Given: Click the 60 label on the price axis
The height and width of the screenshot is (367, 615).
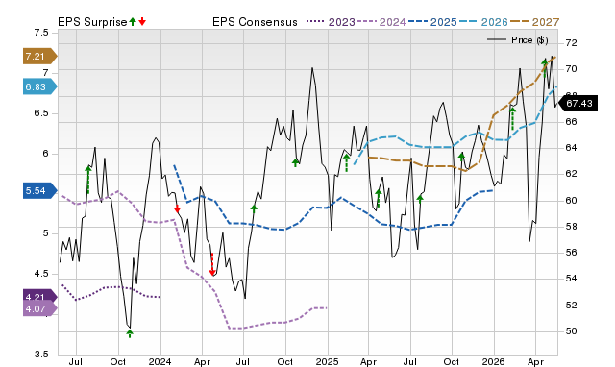Looking at the screenshot, I should tap(572, 201).
